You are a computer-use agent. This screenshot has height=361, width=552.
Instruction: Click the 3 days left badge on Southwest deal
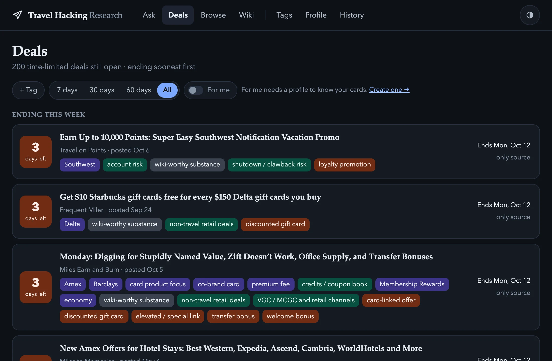tap(36, 152)
